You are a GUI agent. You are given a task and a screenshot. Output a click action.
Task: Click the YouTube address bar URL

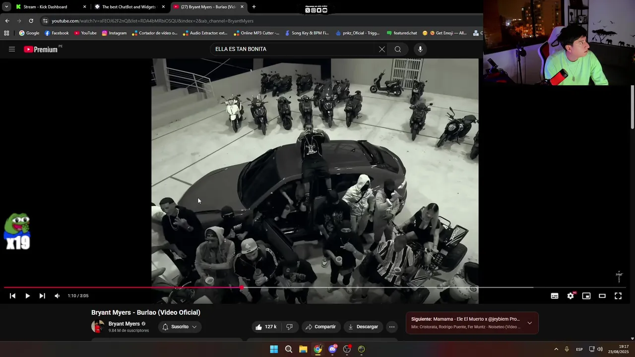point(153,21)
